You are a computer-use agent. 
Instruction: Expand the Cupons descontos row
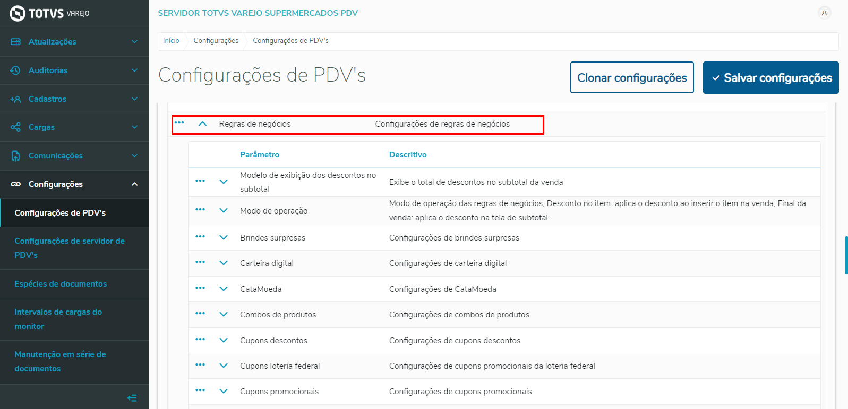(x=224, y=340)
